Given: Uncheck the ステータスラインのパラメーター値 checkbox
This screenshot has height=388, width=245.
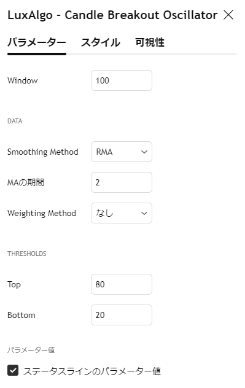Looking at the screenshot, I should pyautogui.click(x=13, y=370).
